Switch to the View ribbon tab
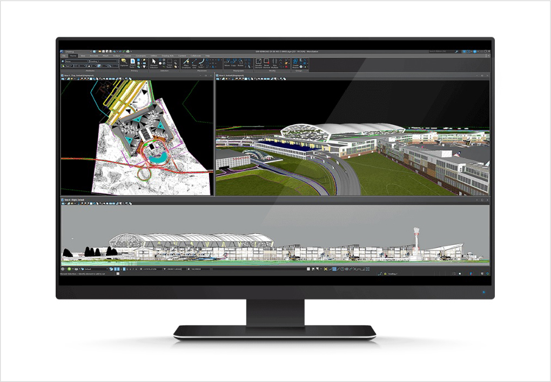Viewport: 551px width, 382px height. 82,56
